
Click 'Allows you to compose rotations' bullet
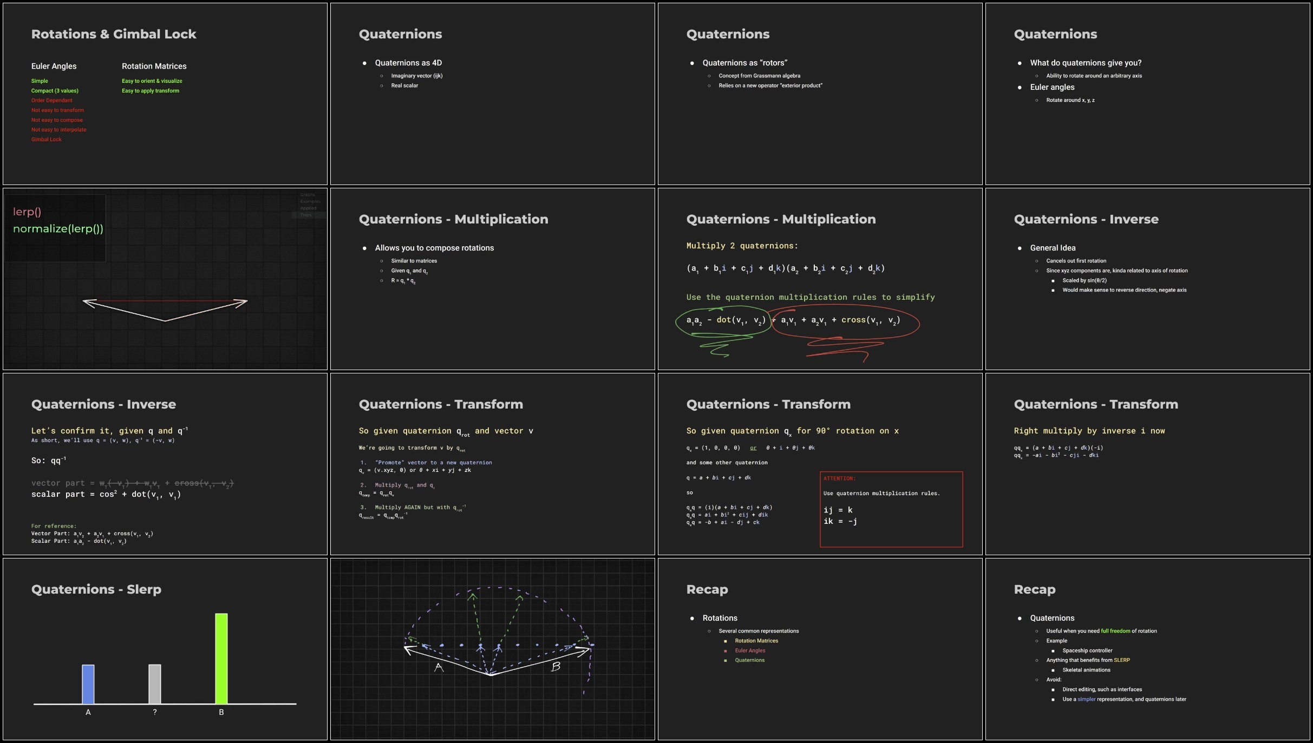(434, 248)
